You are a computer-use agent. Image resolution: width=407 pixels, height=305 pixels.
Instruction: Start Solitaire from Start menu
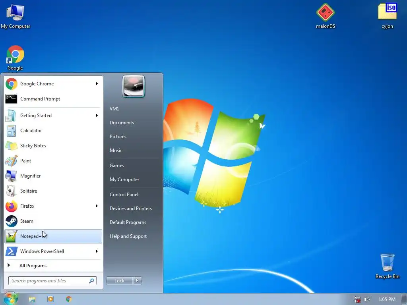[x=53, y=191]
